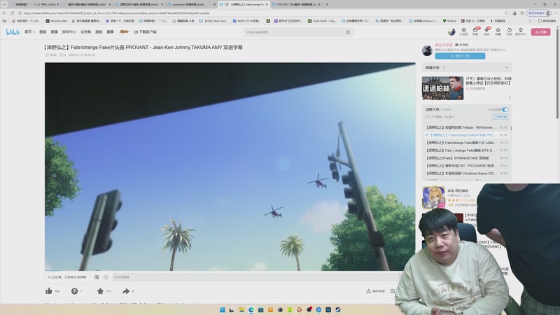Viewport: 560px width, 315px height.
Task: Click the video title PROVANT heading
Action: click(x=143, y=47)
